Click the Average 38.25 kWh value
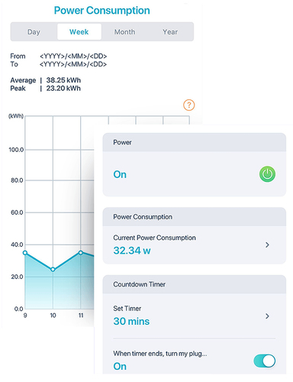This screenshot has height=382, width=293. (63, 80)
